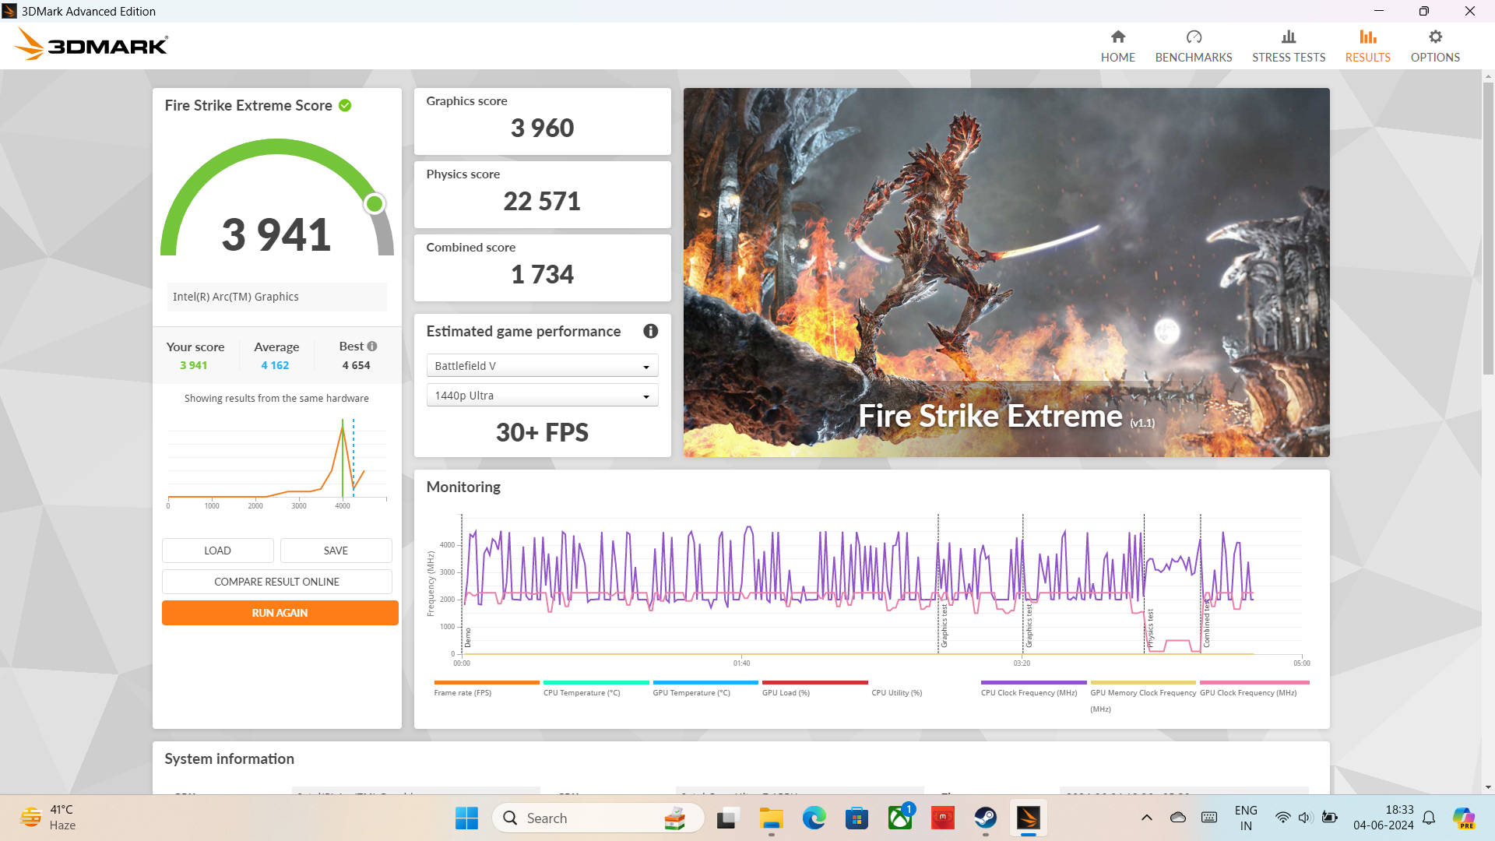The width and height of the screenshot is (1495, 841).
Task: Open Options gear icon
Action: click(x=1435, y=37)
